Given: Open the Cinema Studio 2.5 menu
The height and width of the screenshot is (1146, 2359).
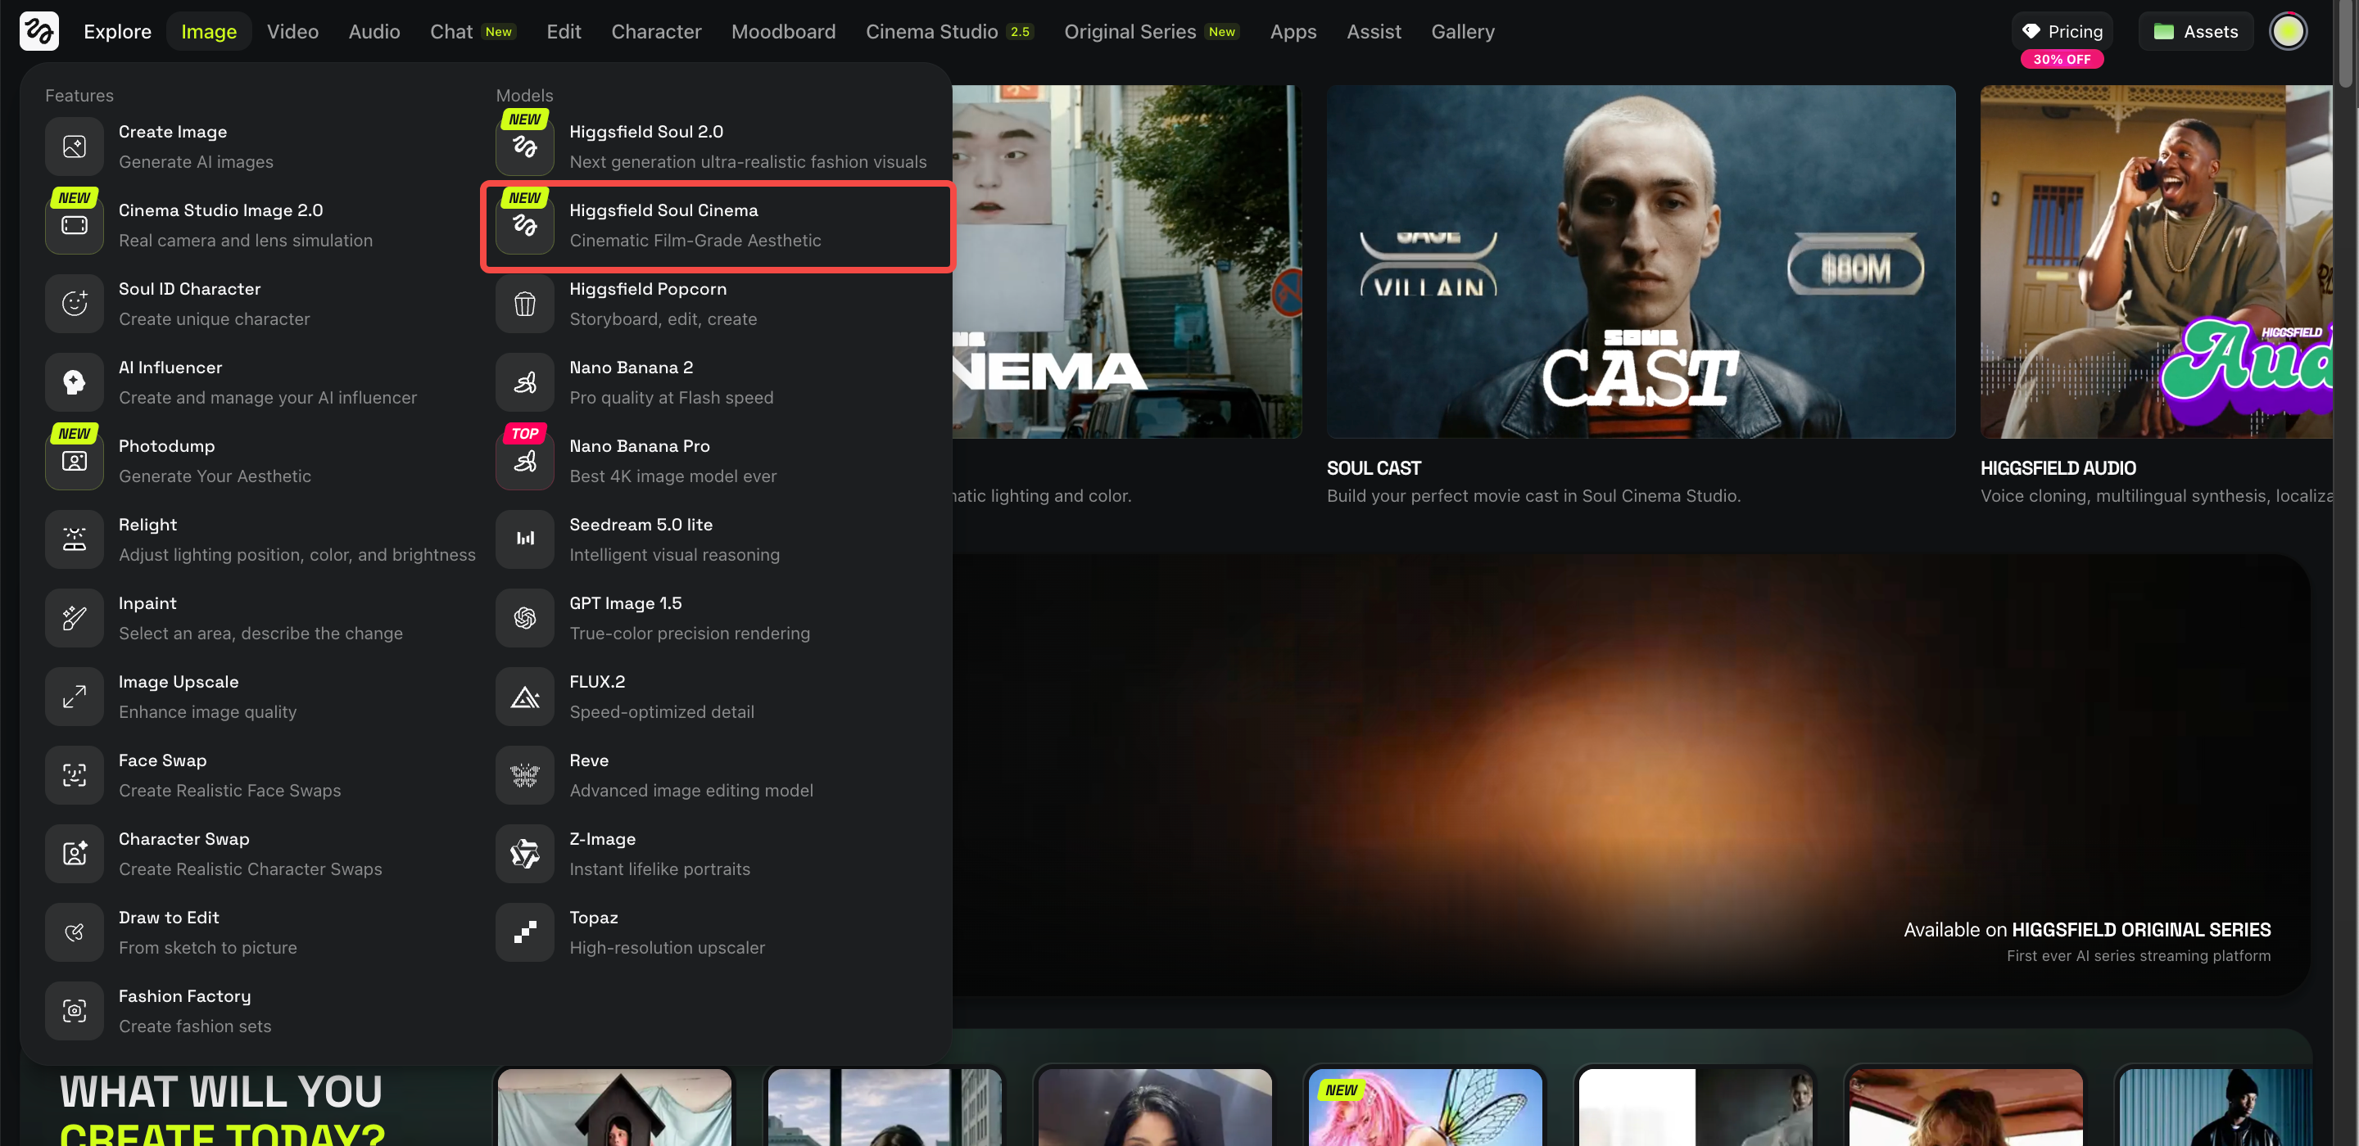Looking at the screenshot, I should coord(949,31).
